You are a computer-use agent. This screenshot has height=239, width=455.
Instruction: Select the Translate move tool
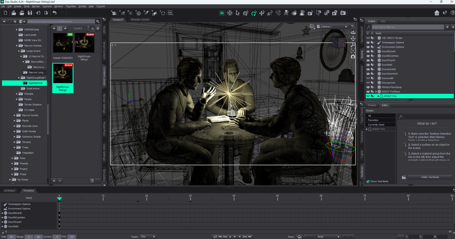pos(262,13)
